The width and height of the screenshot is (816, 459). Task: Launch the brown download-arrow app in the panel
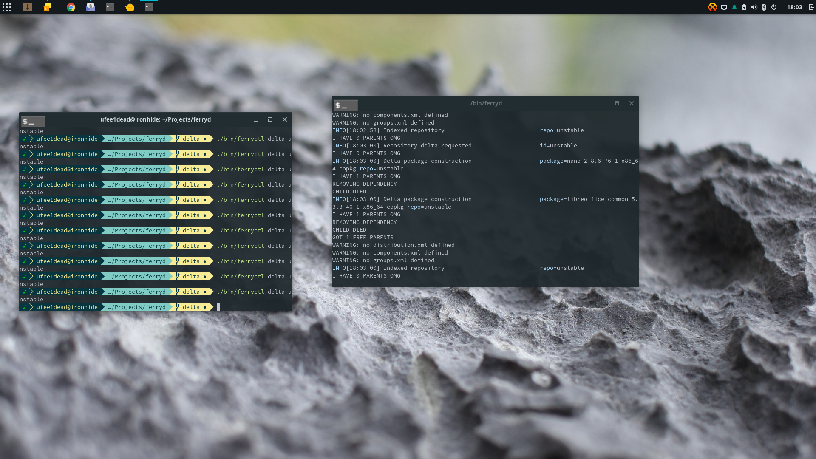coord(28,7)
